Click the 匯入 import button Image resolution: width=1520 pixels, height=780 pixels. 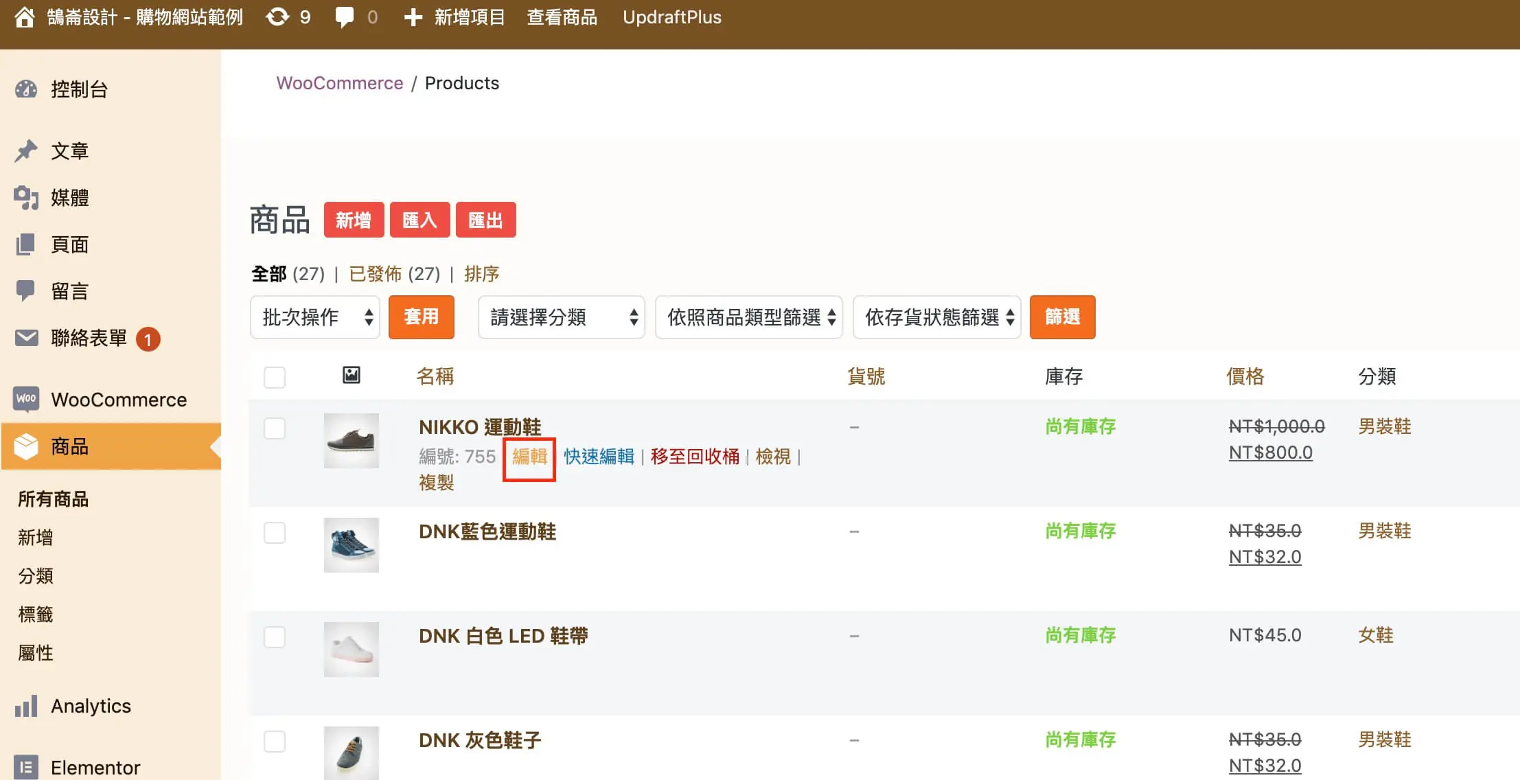[x=419, y=220]
